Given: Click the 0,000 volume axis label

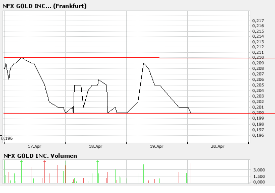Looking at the screenshot, I should [x=259, y=182].
